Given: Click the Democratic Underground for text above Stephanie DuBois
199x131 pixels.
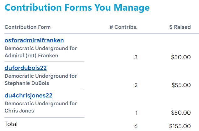Looking at the screenshot, I should click(40, 76).
